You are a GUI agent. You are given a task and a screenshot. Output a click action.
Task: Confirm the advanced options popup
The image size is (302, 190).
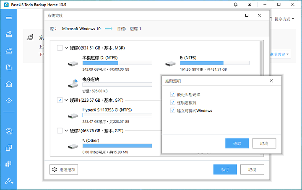pos(237,143)
